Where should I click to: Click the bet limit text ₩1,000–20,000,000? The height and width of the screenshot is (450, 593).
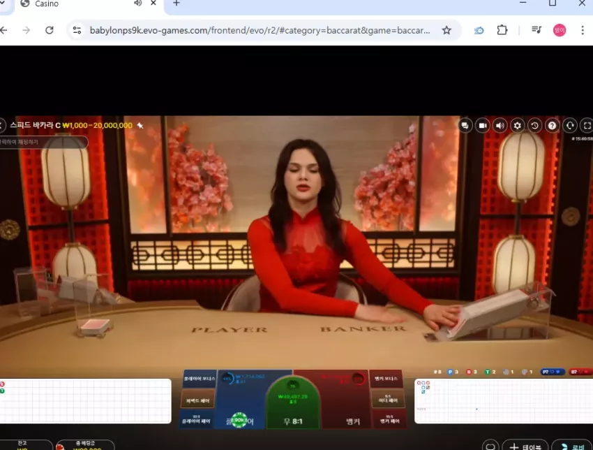pos(97,125)
